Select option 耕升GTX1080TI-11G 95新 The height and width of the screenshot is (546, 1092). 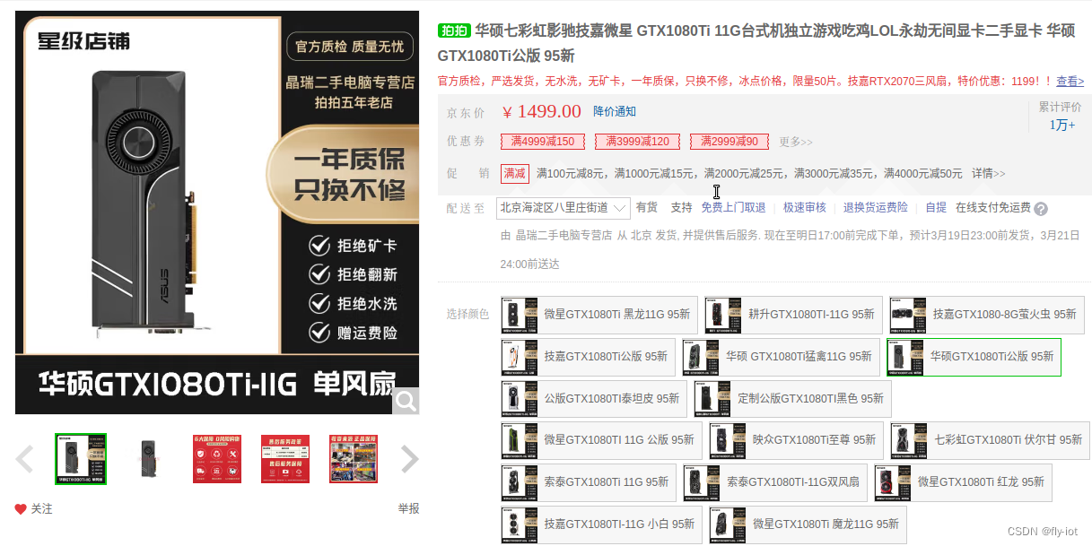click(x=793, y=315)
